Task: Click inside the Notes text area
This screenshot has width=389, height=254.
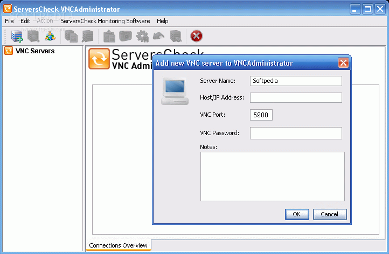Action: (x=273, y=177)
